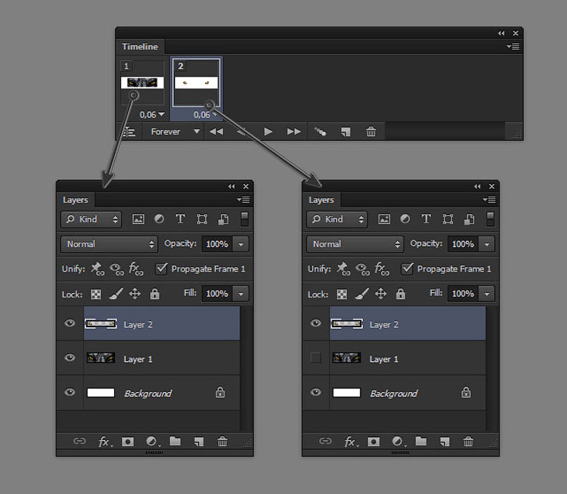
Task: Open left Layers panel flyout menu
Action: point(243,200)
